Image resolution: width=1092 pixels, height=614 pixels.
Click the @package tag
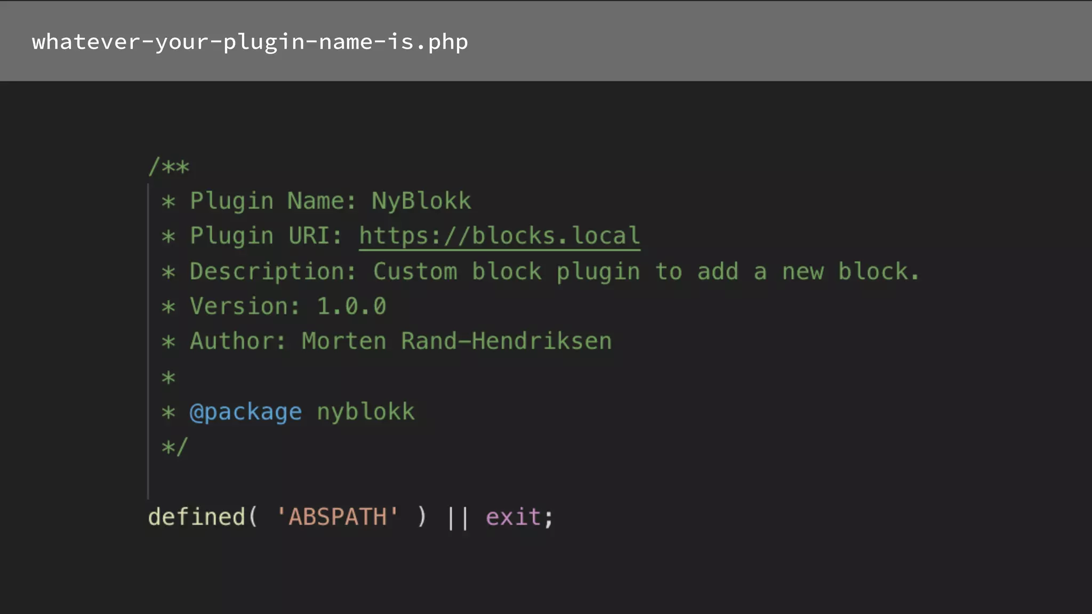coord(246,413)
